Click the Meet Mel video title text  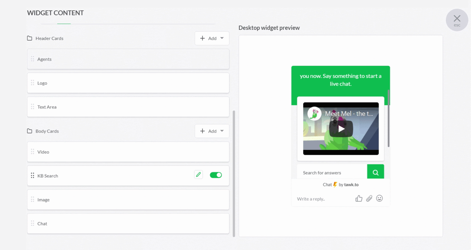tap(349, 114)
